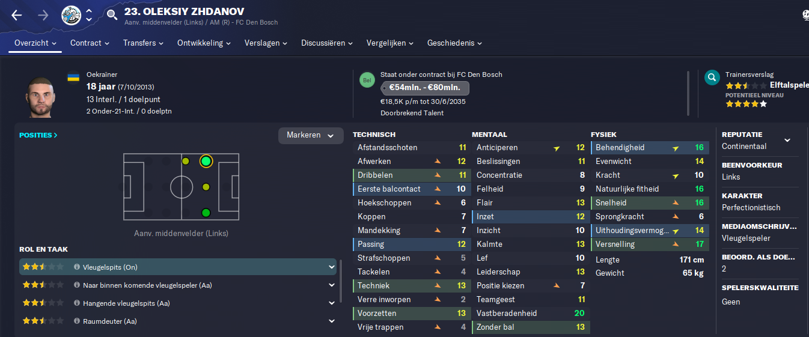Click the info icon beside Raumdeuter
The width and height of the screenshot is (809, 337).
pos(77,321)
